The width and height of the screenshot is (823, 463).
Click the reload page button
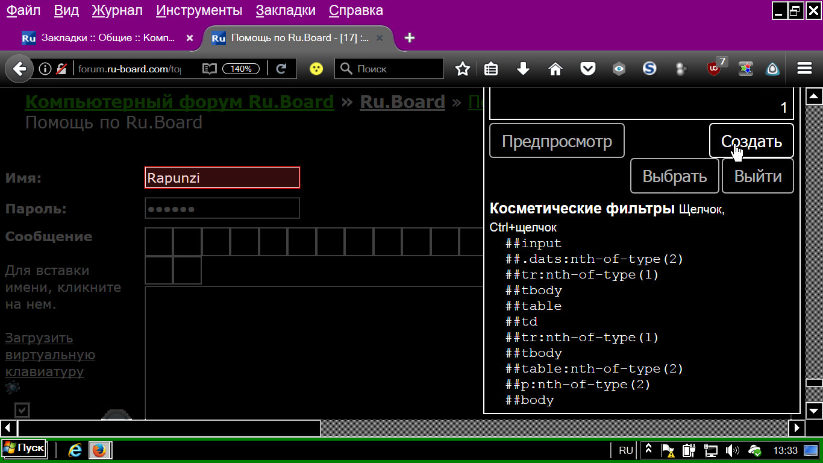point(281,69)
